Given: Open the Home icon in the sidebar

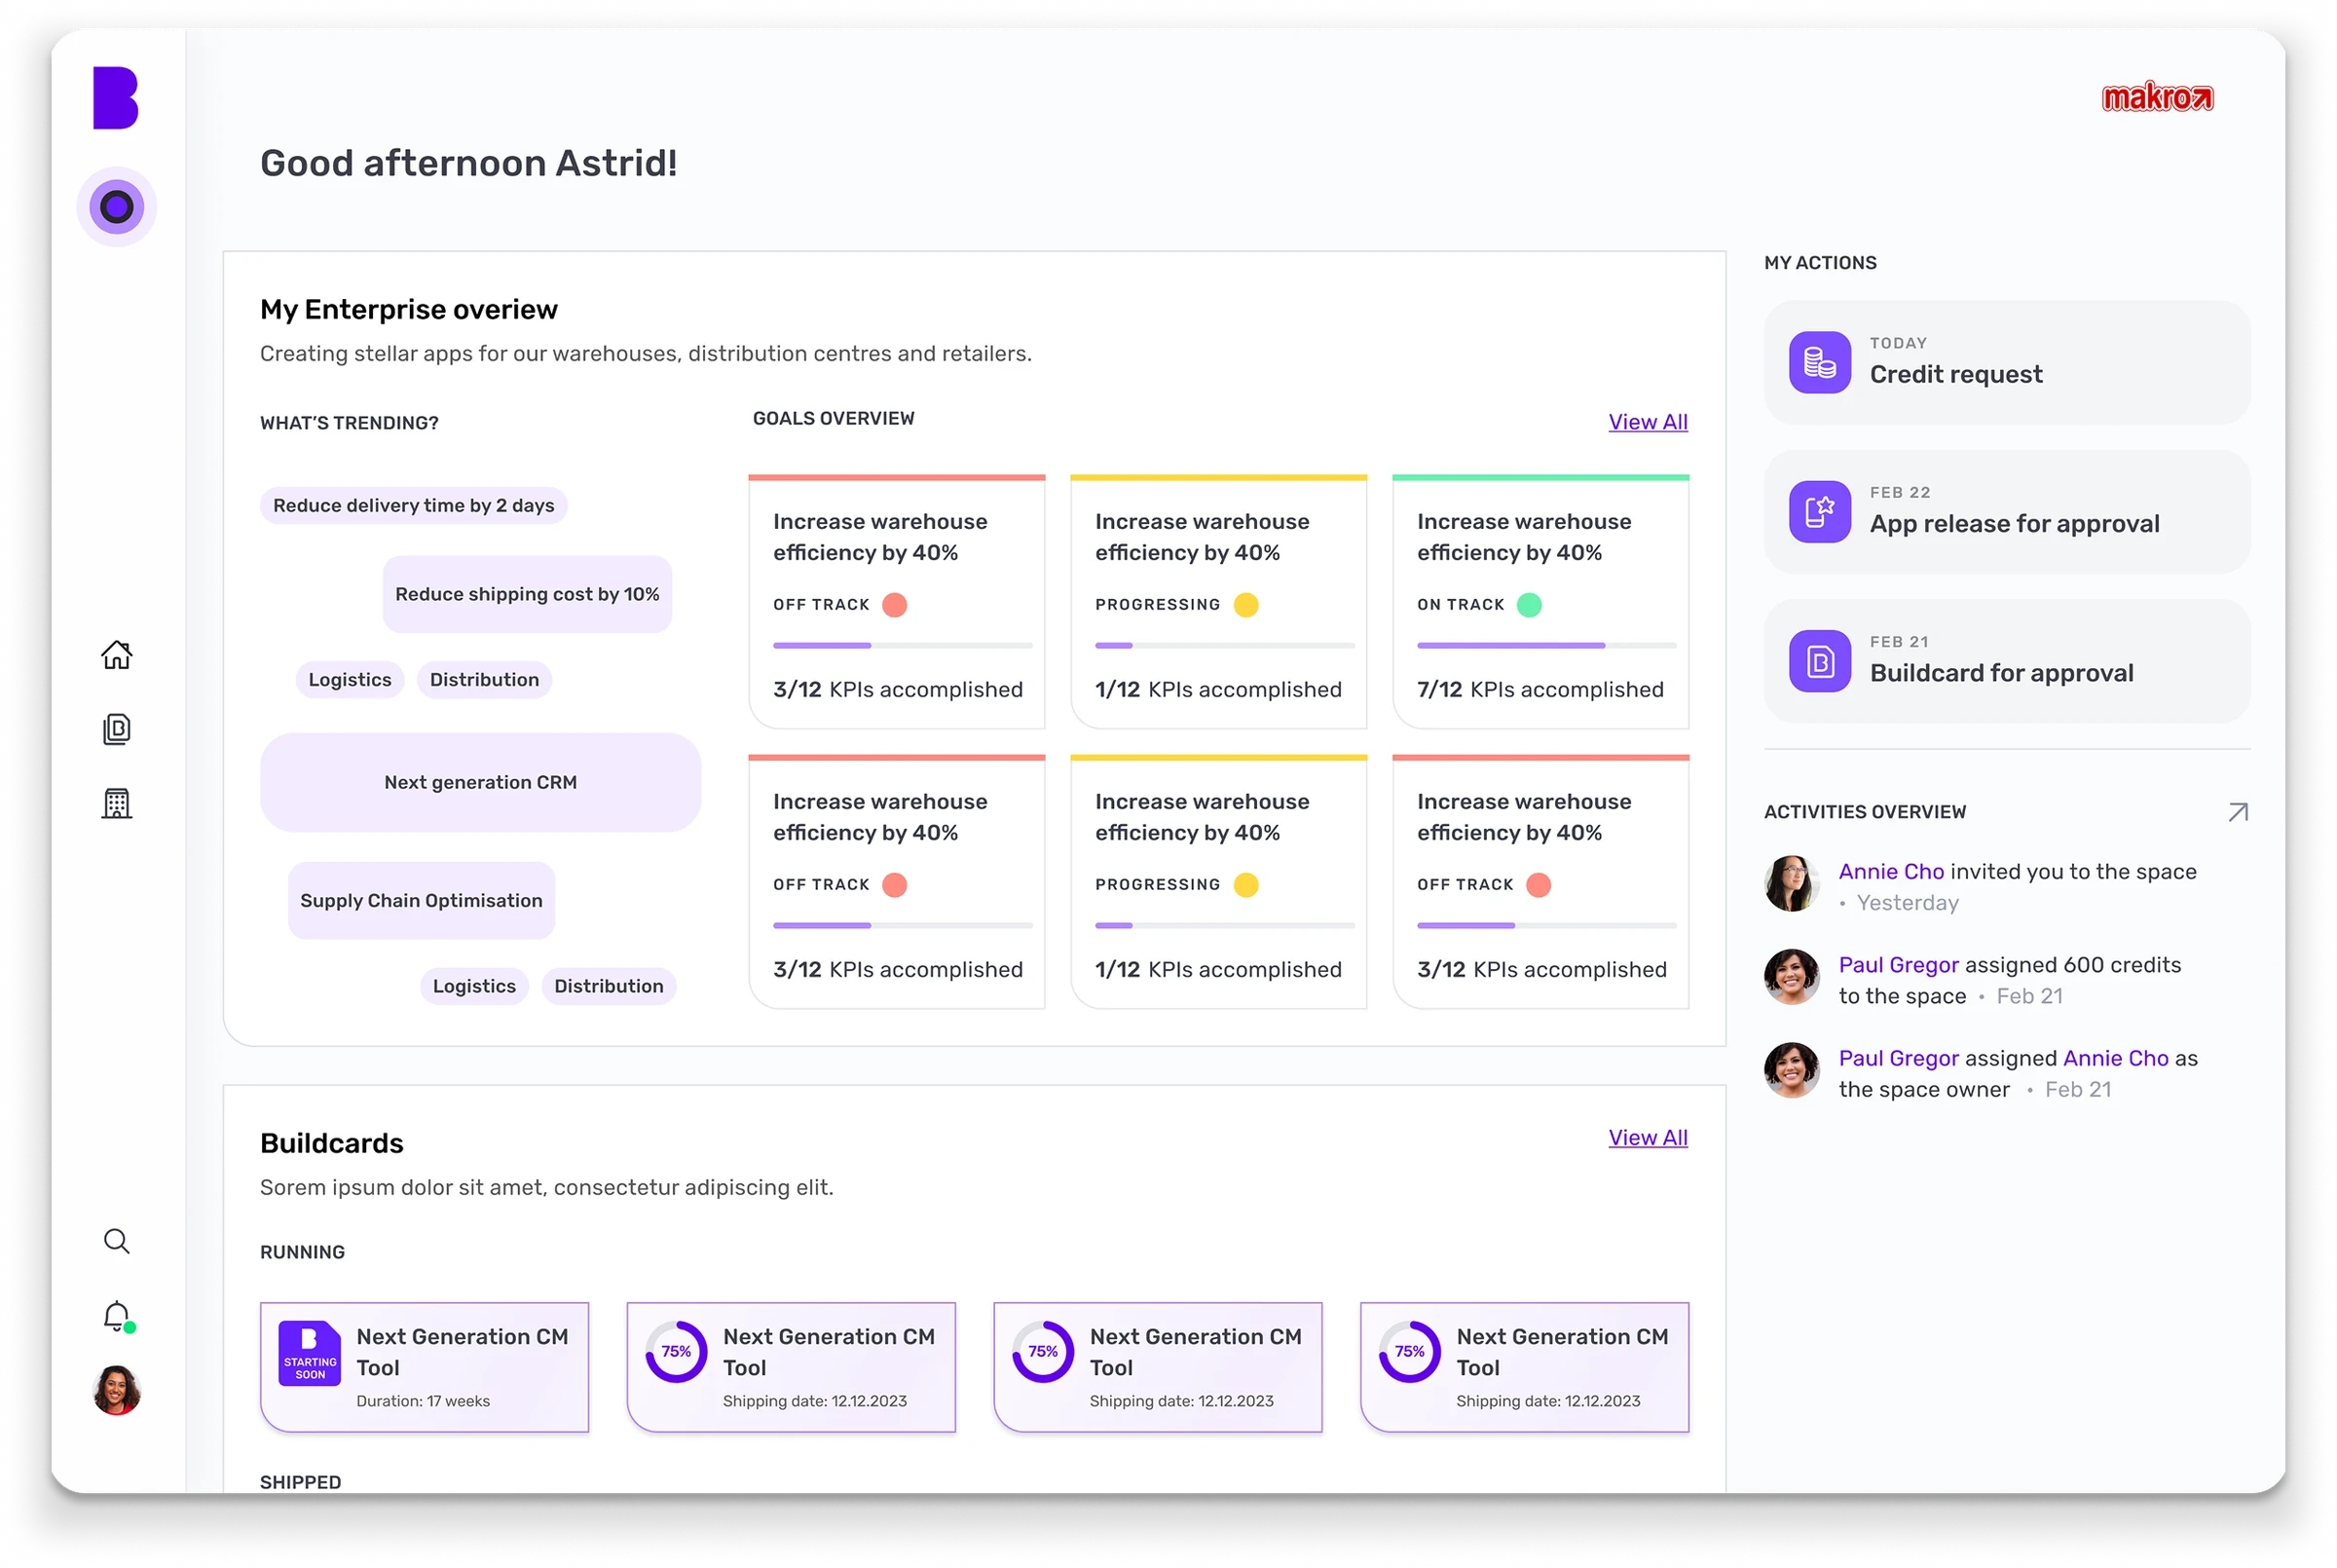Looking at the screenshot, I should (117, 655).
